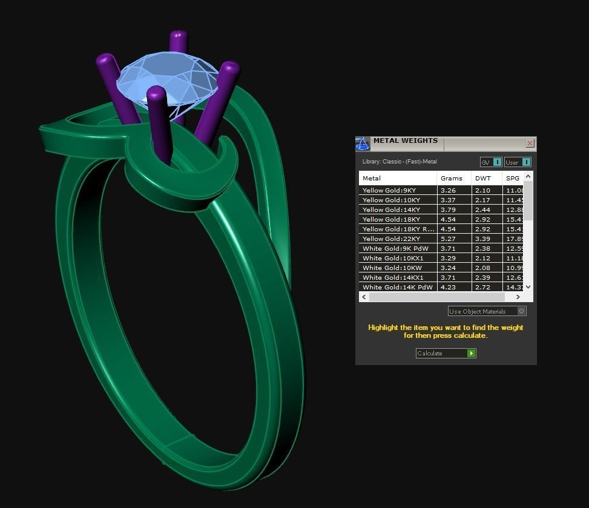Click the Calculate button
The height and width of the screenshot is (508, 589).
coord(446,353)
